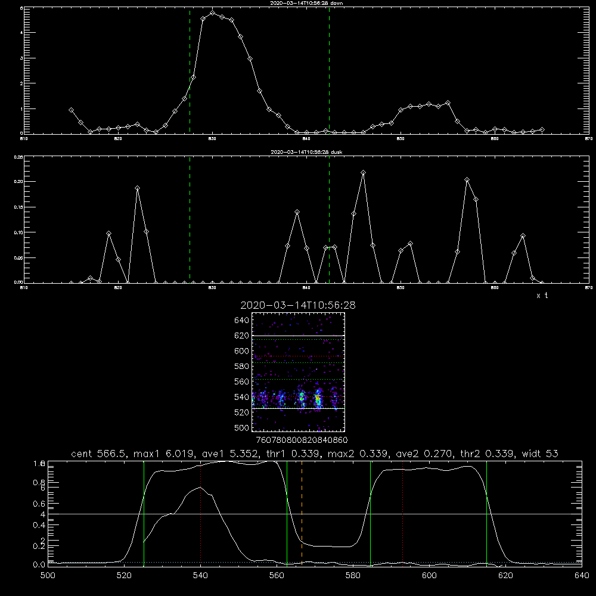This screenshot has height=596, width=596.
Task: Select the 'max1 6.019' value
Action: click(166, 454)
